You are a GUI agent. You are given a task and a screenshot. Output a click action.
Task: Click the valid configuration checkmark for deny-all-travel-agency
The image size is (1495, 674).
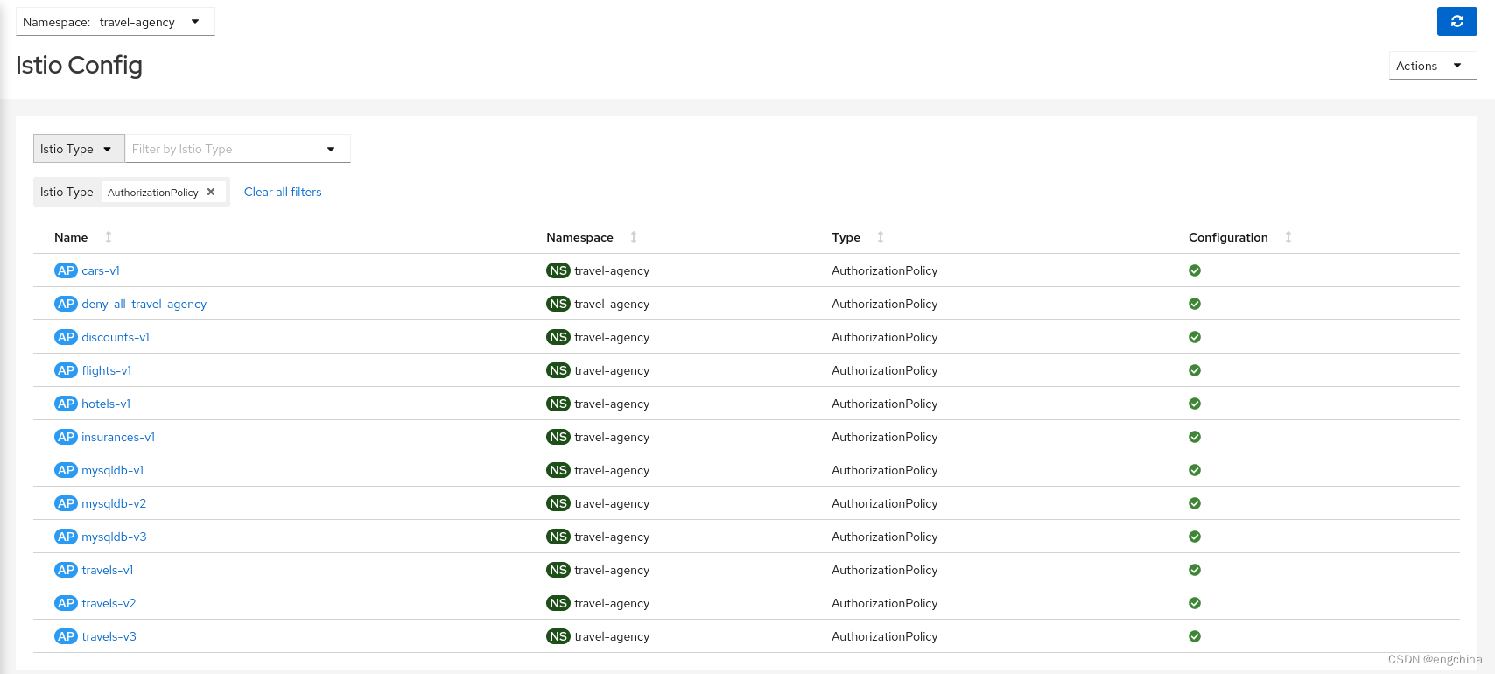1195,304
